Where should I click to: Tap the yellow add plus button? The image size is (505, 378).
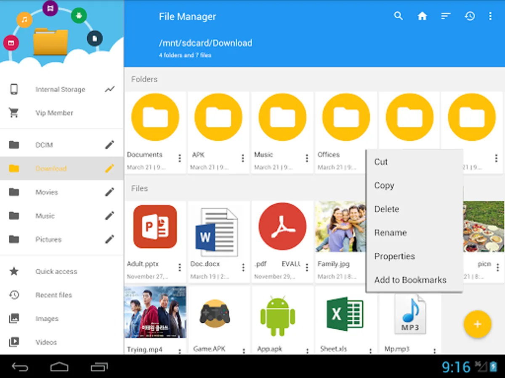click(x=477, y=324)
